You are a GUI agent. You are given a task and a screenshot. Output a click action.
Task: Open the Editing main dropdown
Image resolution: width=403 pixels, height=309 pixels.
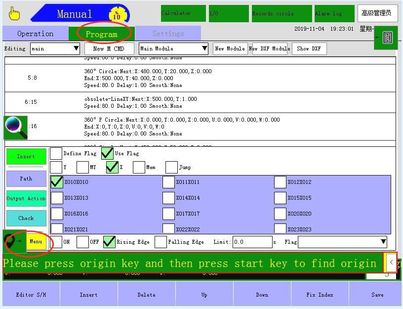tap(55, 48)
